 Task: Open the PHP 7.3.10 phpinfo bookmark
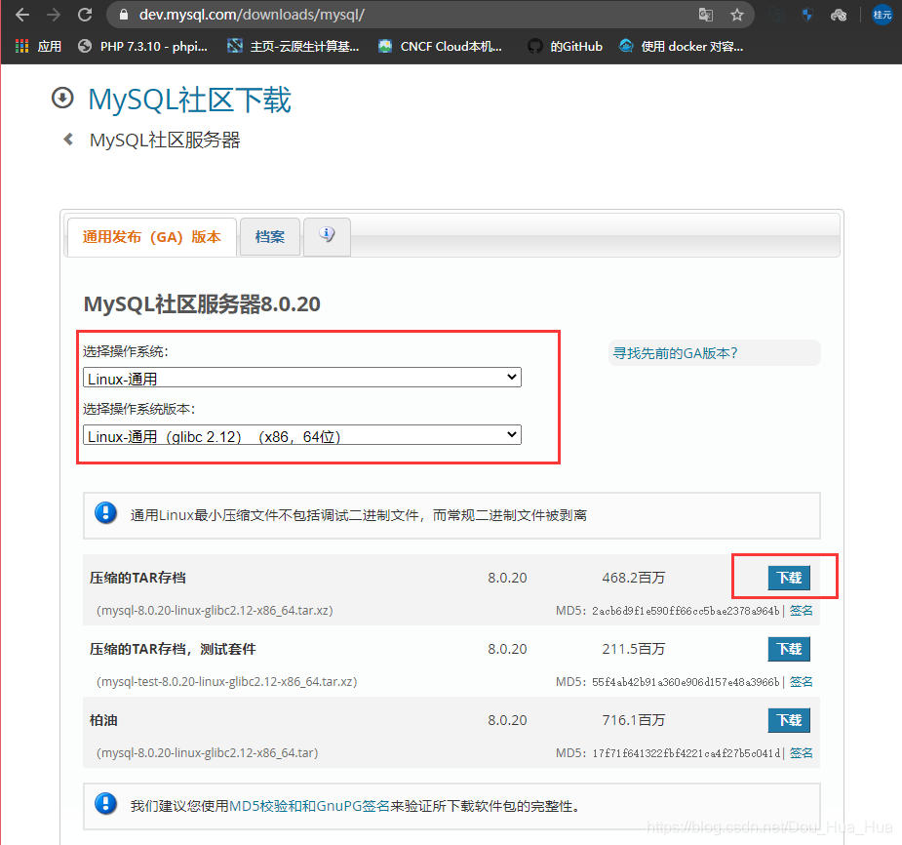click(x=142, y=47)
